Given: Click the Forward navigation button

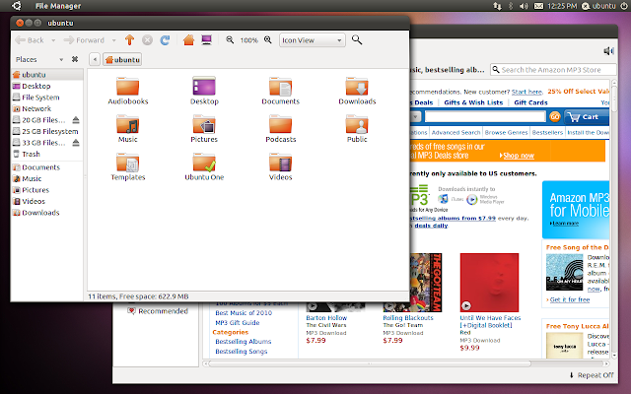Looking at the screenshot, I should pyautogui.click(x=84, y=40).
